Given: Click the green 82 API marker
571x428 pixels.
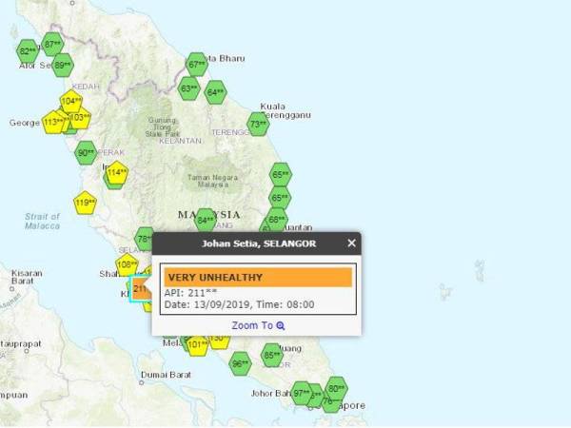Looking at the screenshot, I should (x=28, y=50).
